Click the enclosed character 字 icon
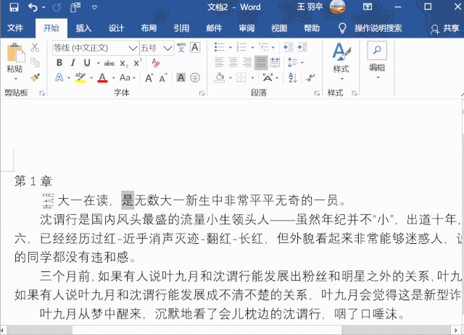The width and height of the screenshot is (464, 335). [195, 77]
